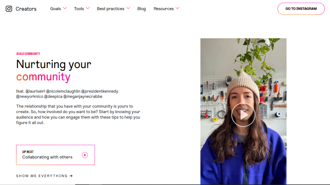Open the Resources menu item
This screenshot has height=185, width=330.
[x=163, y=9]
